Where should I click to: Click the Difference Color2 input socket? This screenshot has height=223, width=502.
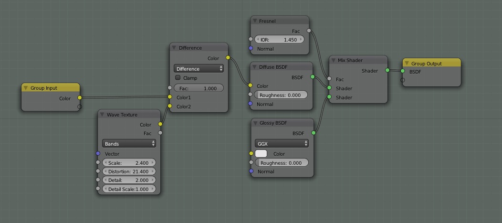170,106
